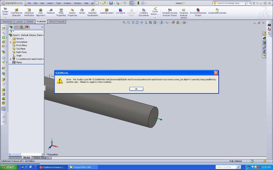Switch to the Layout tab
The height and width of the screenshot is (170, 273).
tap(19, 22)
